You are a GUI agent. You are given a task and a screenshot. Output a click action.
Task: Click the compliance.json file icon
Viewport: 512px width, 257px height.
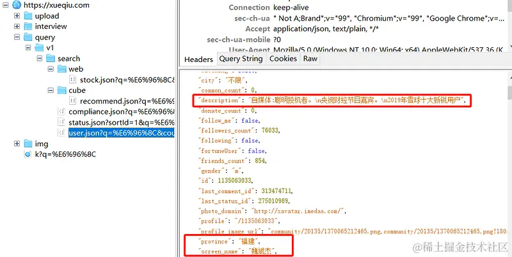tap(61, 111)
